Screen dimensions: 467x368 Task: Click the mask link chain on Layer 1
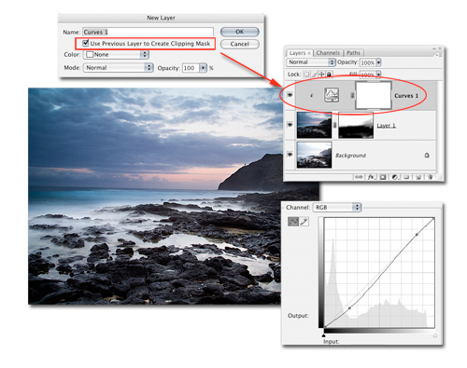point(335,125)
